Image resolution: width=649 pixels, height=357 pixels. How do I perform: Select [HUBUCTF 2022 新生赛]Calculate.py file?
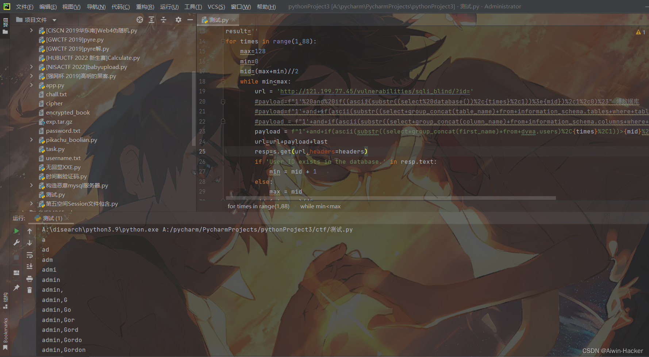[89, 58]
